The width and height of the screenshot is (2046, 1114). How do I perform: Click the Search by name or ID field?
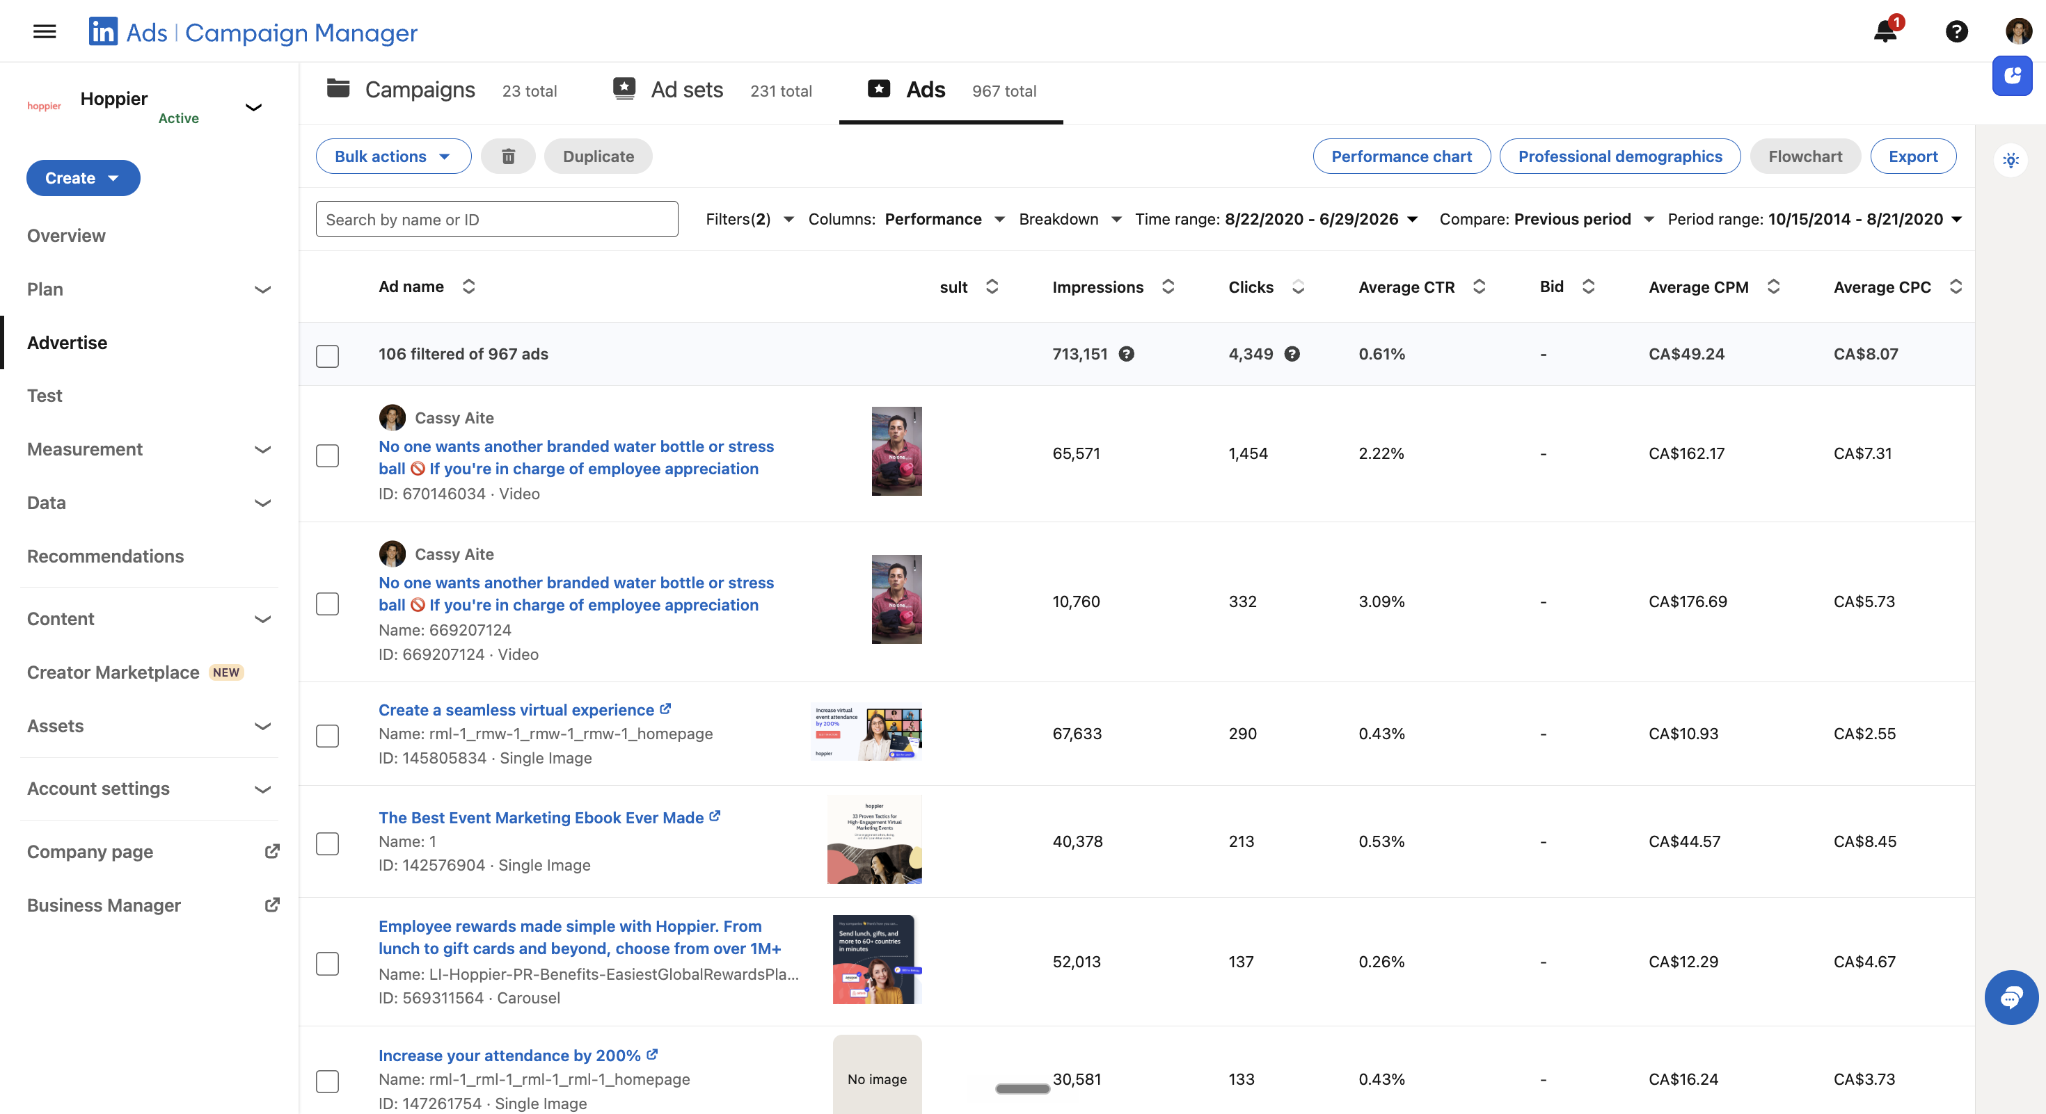pos(496,219)
